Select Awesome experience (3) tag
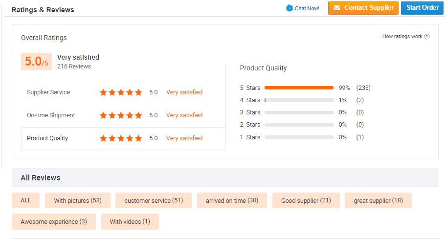This screenshot has width=445, height=239. (x=54, y=221)
